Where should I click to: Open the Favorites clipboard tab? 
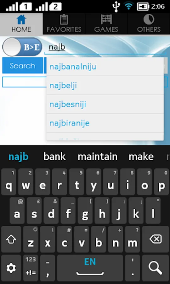point(64,24)
